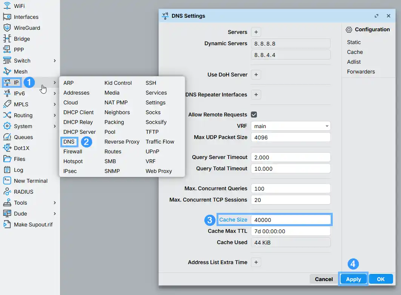This screenshot has width=401, height=295.
Task: Click the Interfaces icon
Action: [7, 17]
